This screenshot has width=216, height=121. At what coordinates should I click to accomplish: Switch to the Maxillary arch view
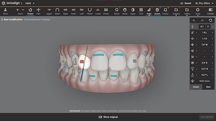(57, 11)
